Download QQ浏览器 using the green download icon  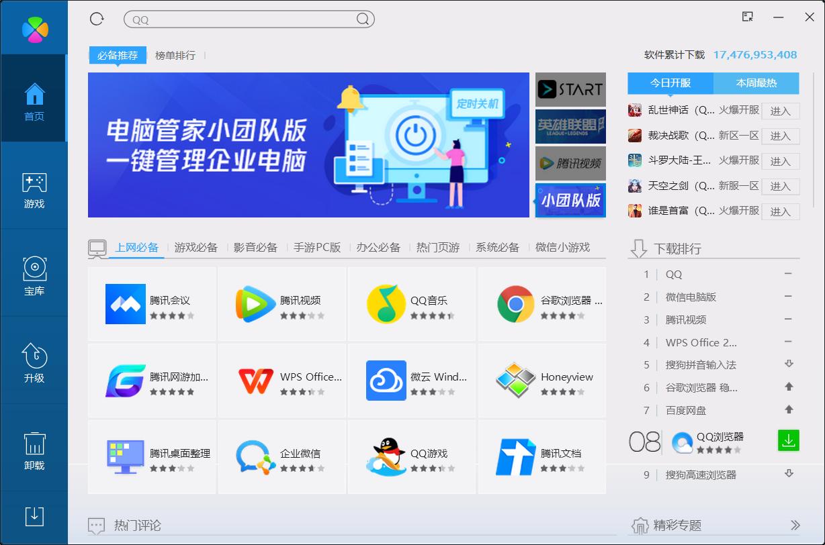point(788,442)
